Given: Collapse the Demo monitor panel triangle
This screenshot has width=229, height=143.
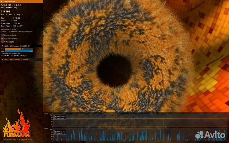Looking at the screenshot, I should pyautogui.click(x=2, y=1).
